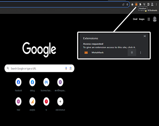Close the Extensions popup

point(145,36)
